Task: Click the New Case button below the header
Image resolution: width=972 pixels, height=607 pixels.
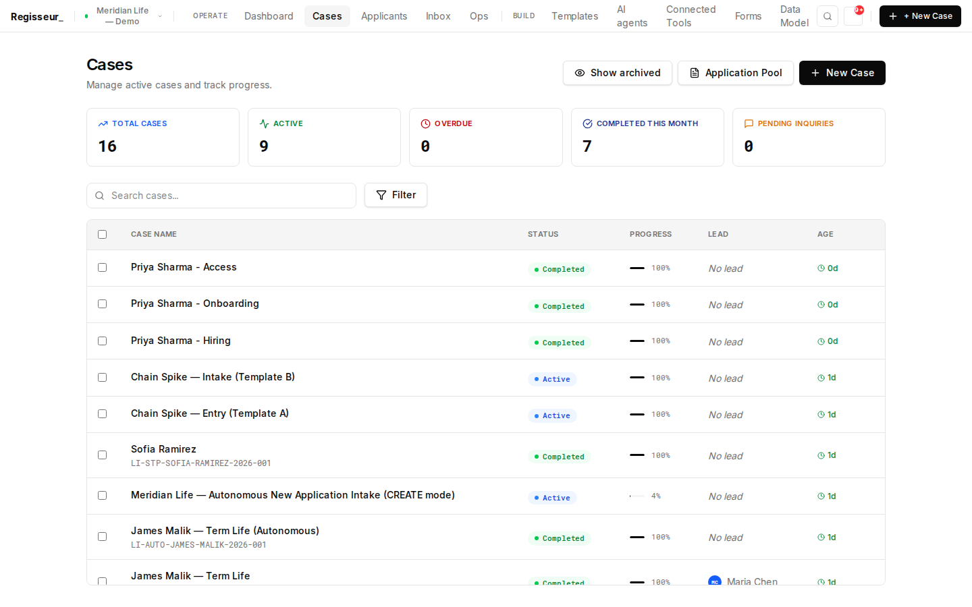Action: 842,73
